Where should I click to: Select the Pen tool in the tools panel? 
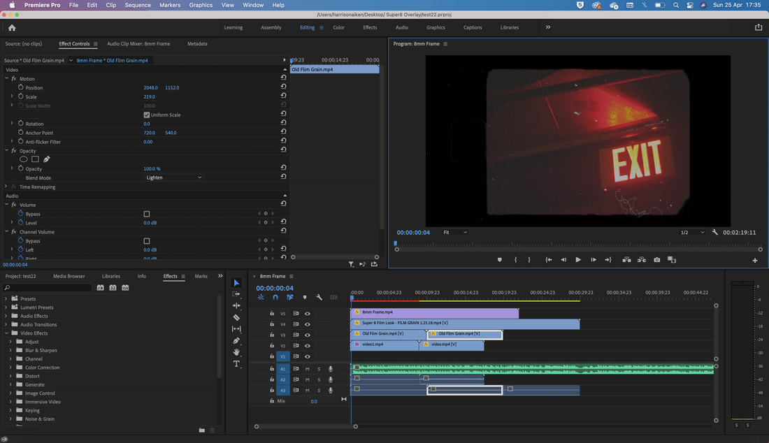coord(236,340)
